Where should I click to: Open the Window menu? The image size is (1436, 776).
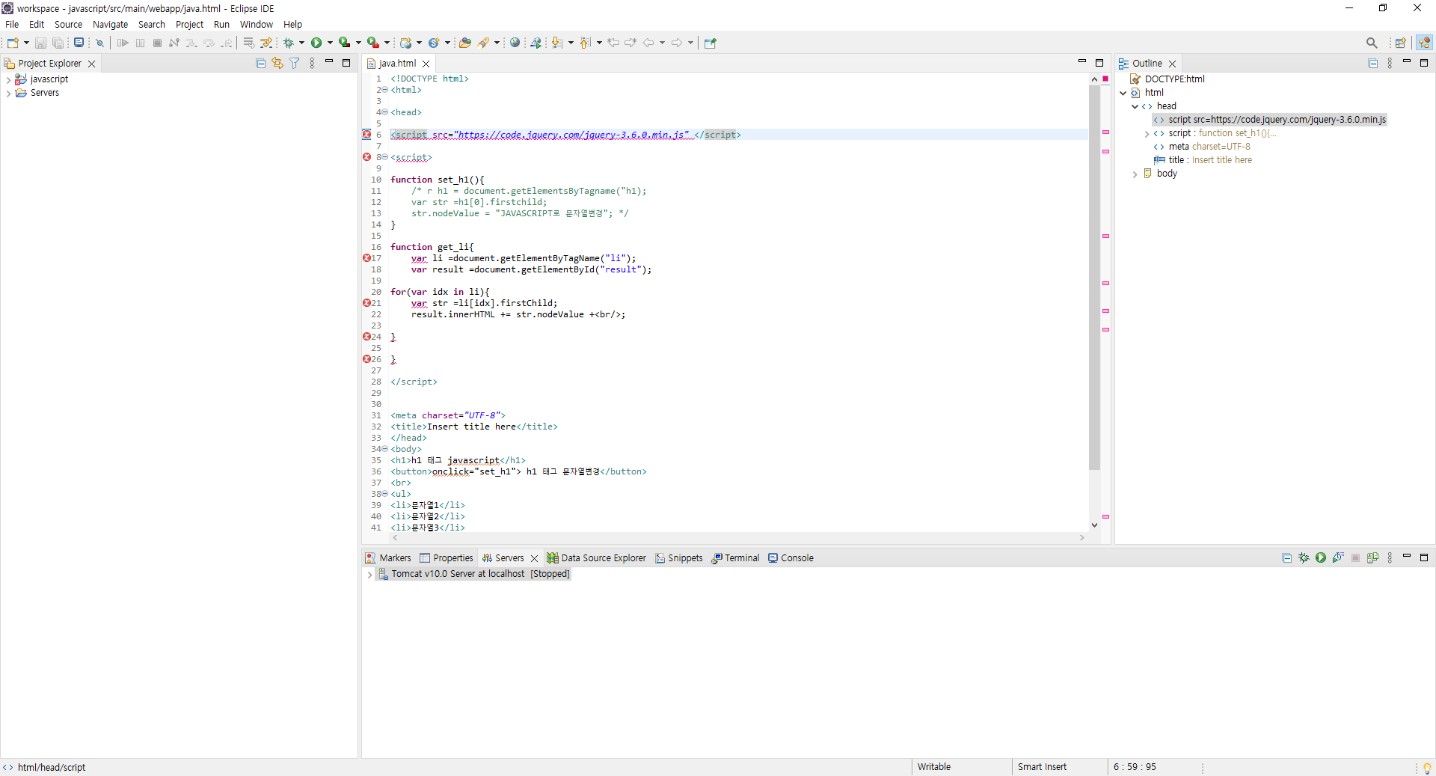[256, 25]
